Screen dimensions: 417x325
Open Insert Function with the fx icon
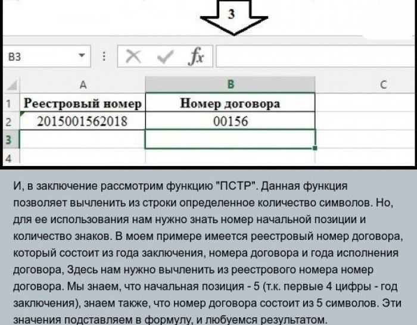point(196,57)
